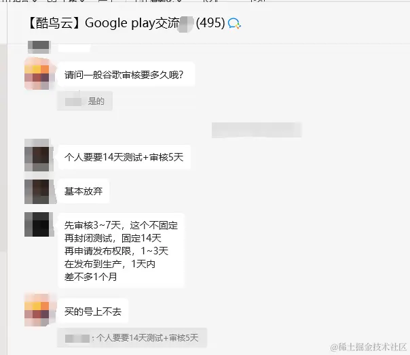Click the partially visible gray avatar at the chat top
Screen dimensions: 410x355
39,47
